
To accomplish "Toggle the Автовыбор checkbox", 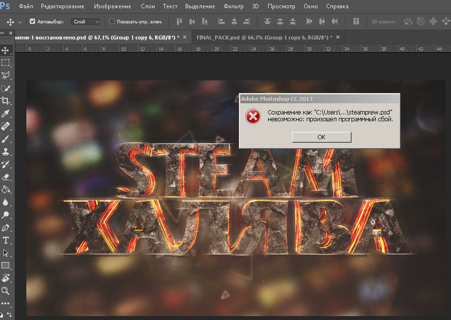I will tap(33, 21).
